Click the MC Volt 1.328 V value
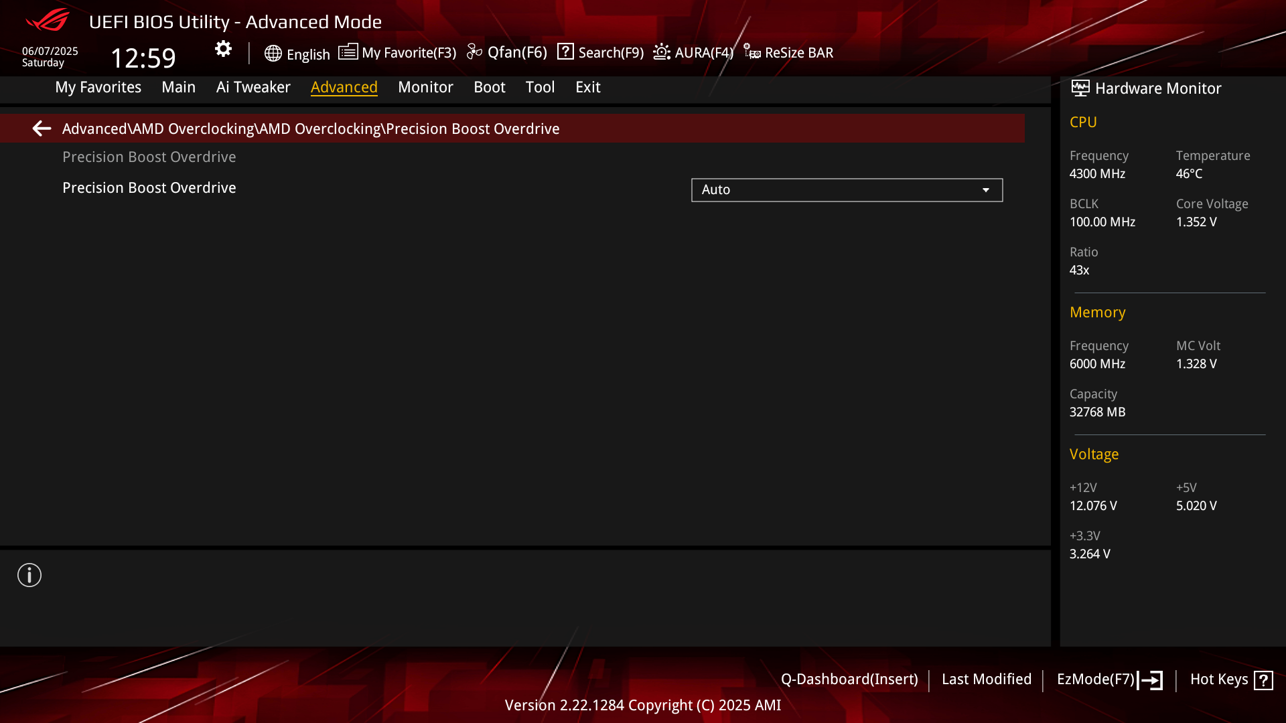1286x723 pixels. tap(1196, 364)
